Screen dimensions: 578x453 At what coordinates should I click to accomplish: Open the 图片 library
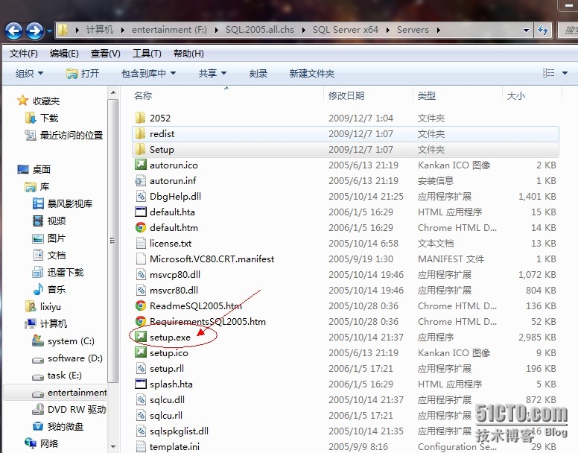57,238
